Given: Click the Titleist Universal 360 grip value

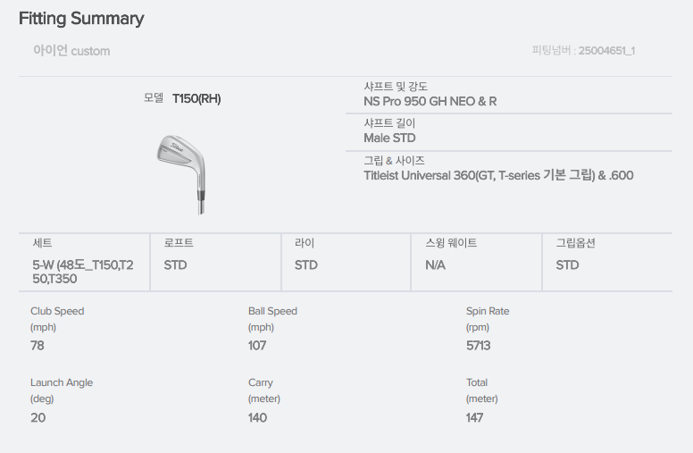Looking at the screenshot, I should click(498, 175).
